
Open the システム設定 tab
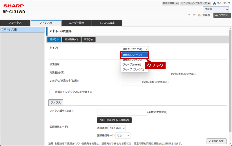107,23
